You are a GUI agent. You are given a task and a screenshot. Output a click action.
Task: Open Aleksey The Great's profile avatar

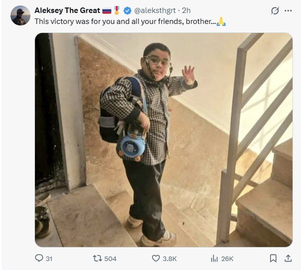click(x=20, y=15)
